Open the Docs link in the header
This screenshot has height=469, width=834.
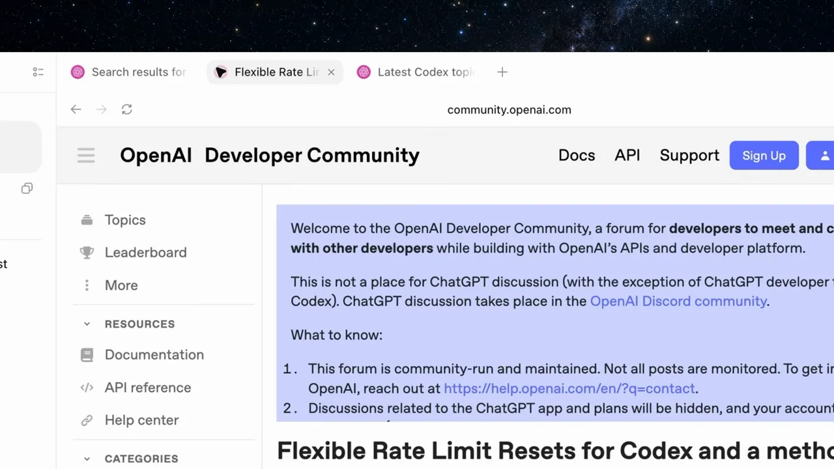[x=577, y=155]
